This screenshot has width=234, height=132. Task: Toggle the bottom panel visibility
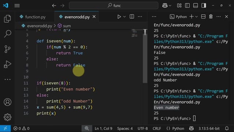coord(196,5)
